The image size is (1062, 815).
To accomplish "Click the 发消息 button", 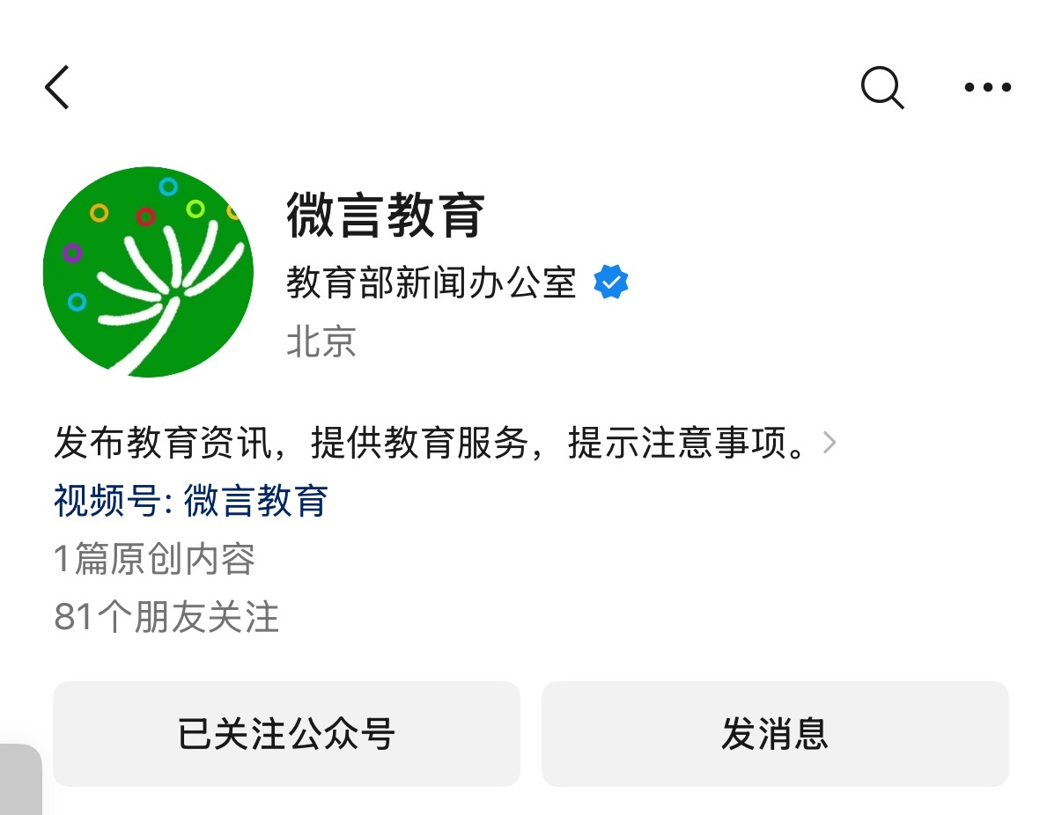I will [775, 734].
